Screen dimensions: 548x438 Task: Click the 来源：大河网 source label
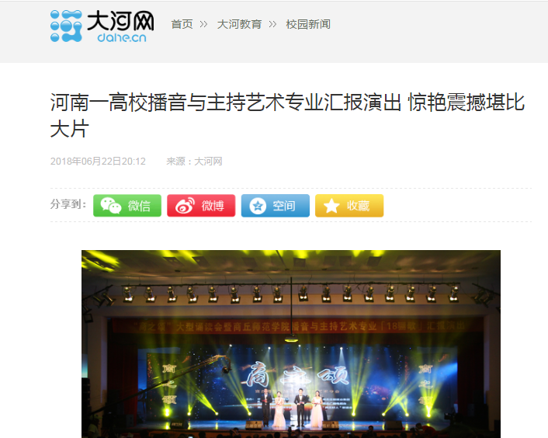pyautogui.click(x=194, y=162)
